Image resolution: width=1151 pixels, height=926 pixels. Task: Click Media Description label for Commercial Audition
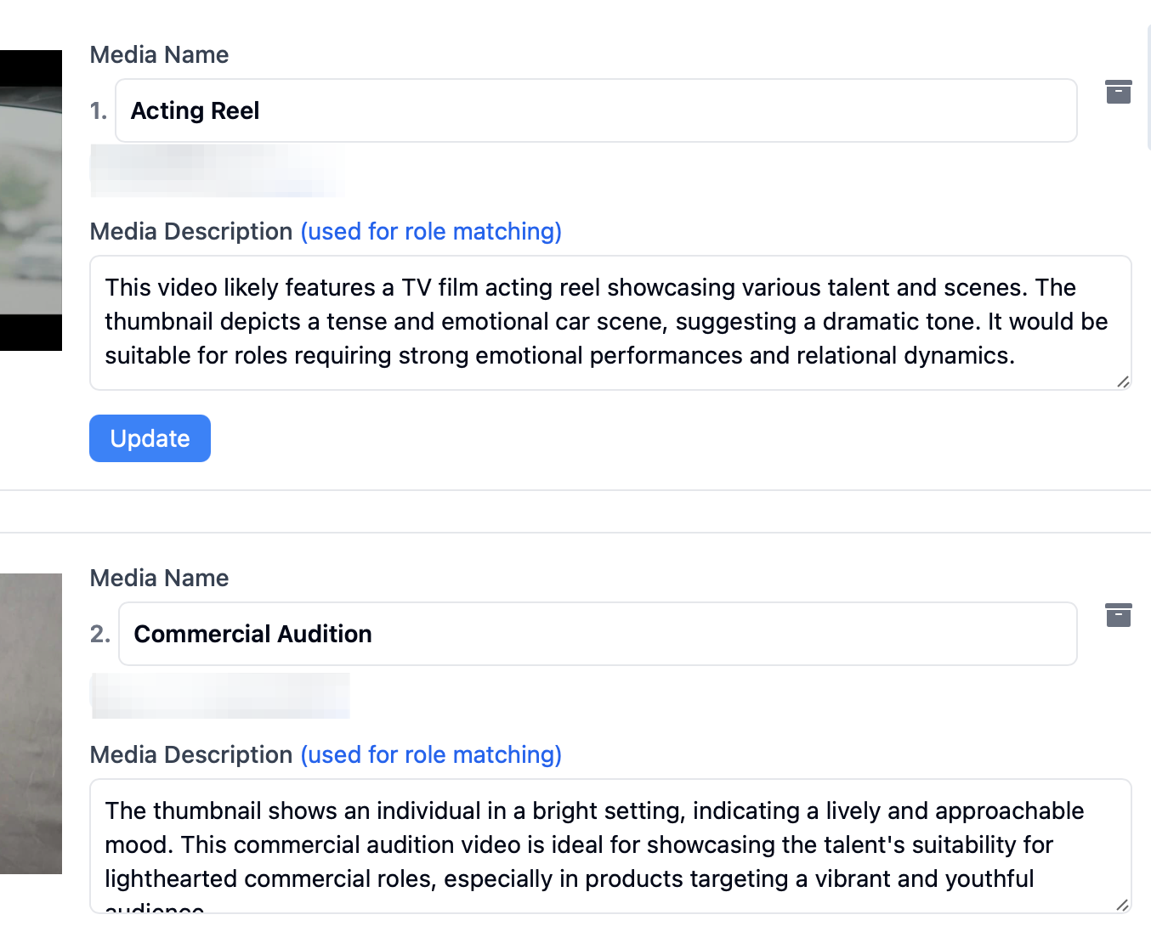pyautogui.click(x=191, y=754)
